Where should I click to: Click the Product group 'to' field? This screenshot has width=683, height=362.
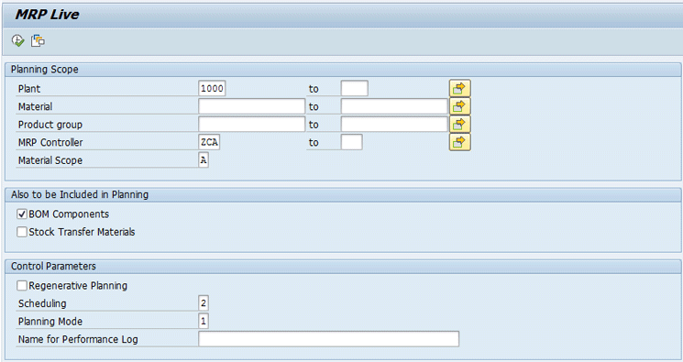(x=394, y=124)
